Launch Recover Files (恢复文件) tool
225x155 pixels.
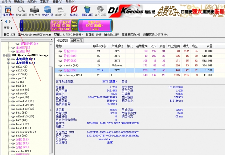click(x=35, y=11)
